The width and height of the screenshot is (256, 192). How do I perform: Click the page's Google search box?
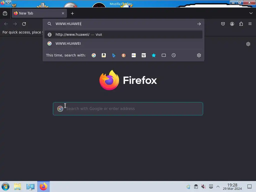point(128,109)
